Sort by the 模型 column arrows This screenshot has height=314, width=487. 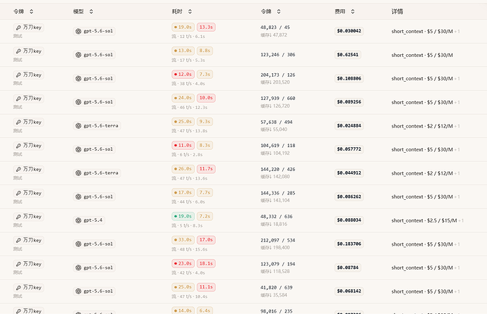click(91, 11)
